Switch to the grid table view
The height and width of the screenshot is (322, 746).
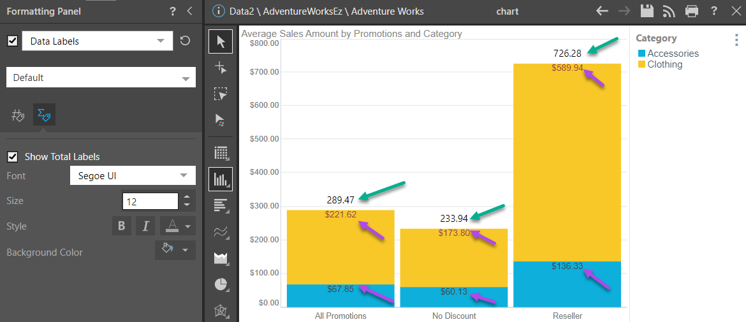tap(221, 152)
